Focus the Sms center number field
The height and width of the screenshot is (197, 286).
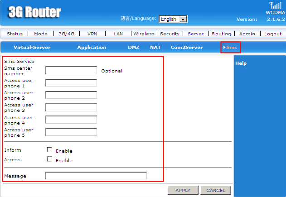coord(71,70)
